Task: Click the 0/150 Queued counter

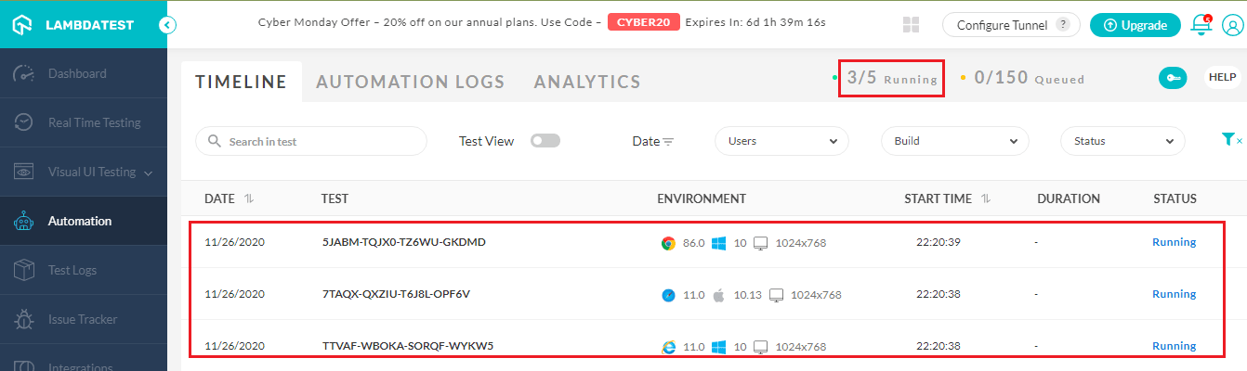Action: 1030,78
